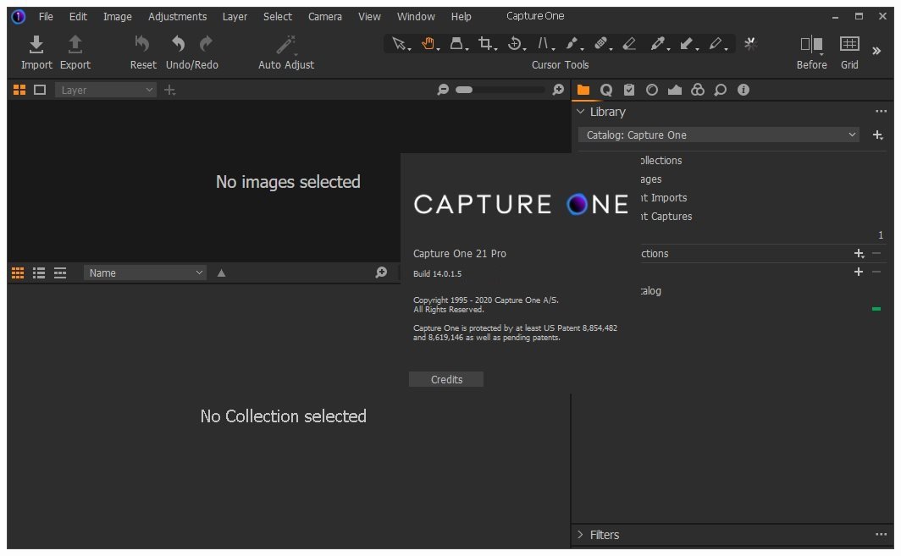Activate the Pan hand cursor tool
This screenshot has height=556, width=901.
click(x=428, y=44)
